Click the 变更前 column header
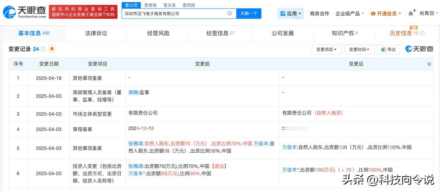Viewport: 440px width, 191px height. coord(202,64)
